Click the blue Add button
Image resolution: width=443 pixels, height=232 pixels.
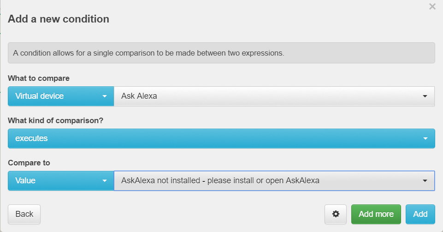(x=420, y=214)
